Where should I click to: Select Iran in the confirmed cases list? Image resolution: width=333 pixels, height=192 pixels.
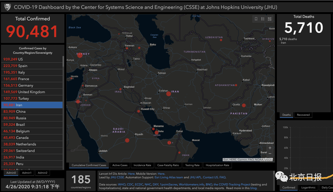pyautogui.click(x=32, y=105)
